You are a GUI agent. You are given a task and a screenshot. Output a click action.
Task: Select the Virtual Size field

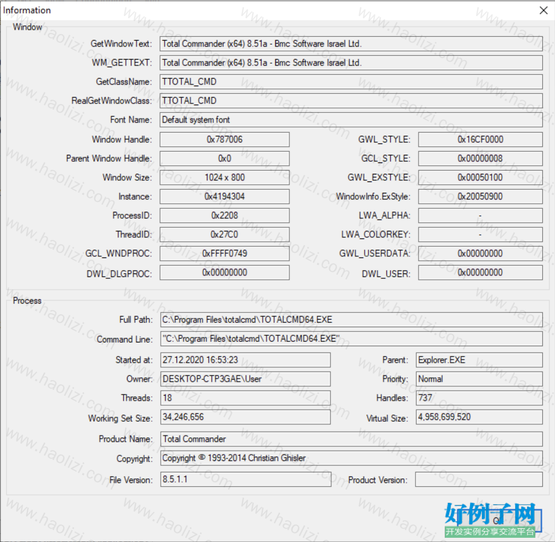pos(479,417)
